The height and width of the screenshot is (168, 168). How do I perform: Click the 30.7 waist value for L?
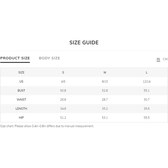[146, 99]
